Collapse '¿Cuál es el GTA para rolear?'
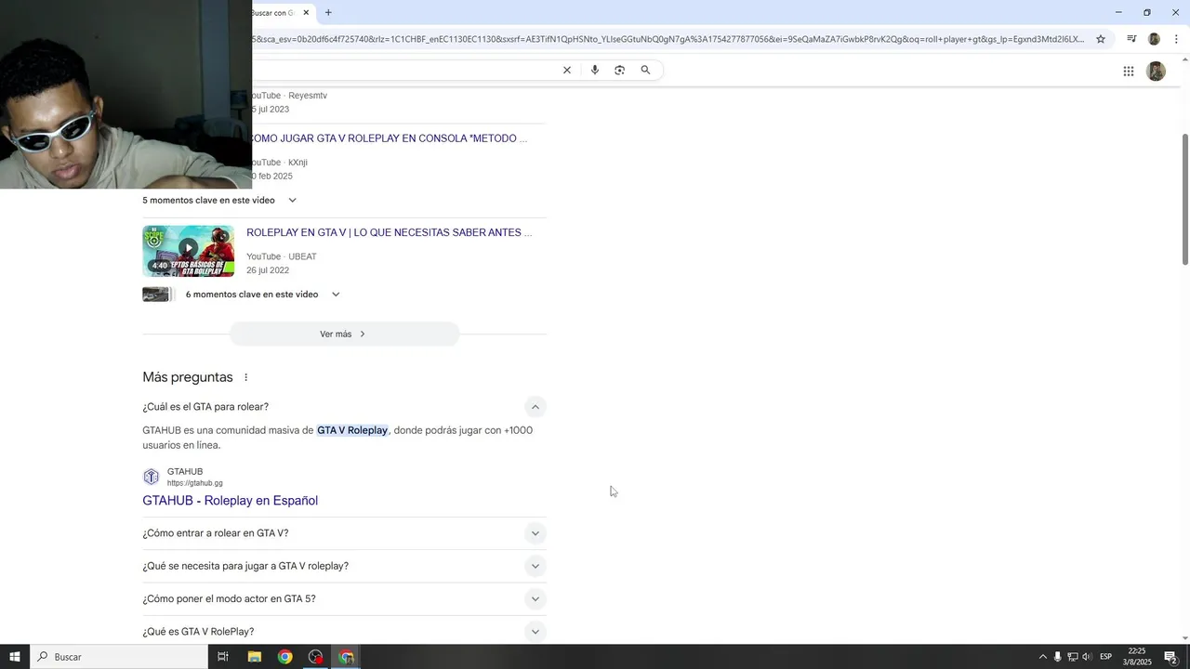The image size is (1190, 669). click(x=535, y=407)
